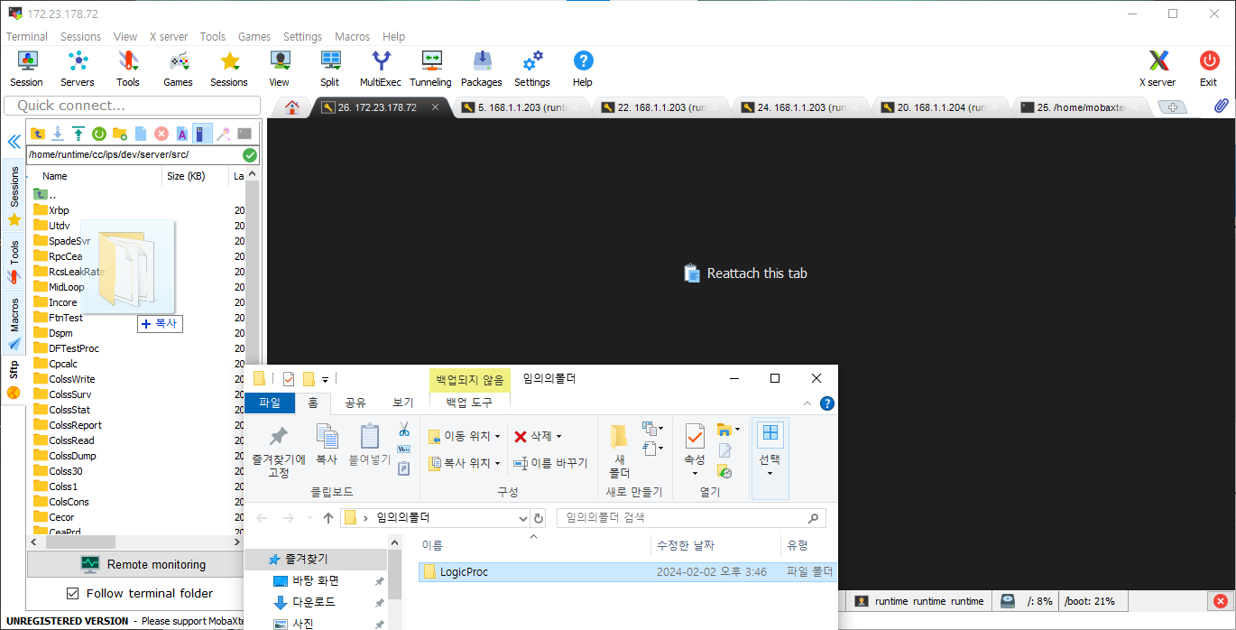Launch the X server button
Image resolution: width=1236 pixels, height=630 pixels.
[x=1158, y=68]
